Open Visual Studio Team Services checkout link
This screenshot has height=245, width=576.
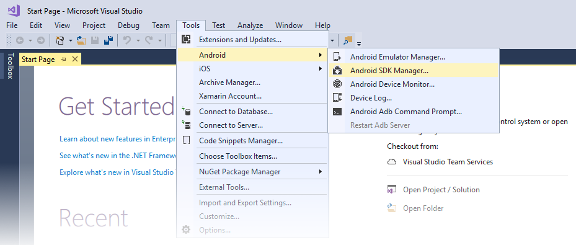tap(448, 162)
